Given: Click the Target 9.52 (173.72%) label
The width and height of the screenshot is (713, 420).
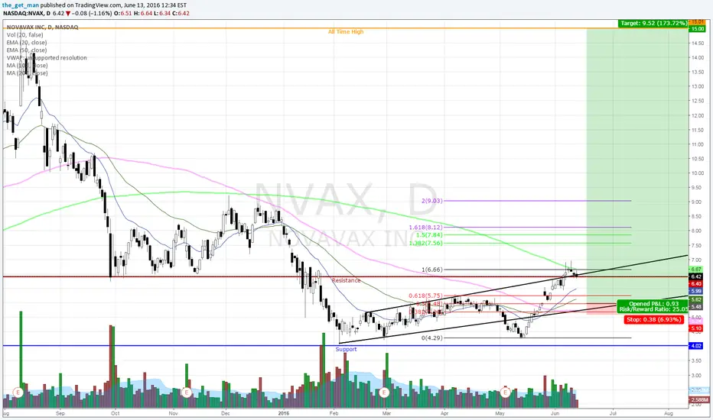Looking at the screenshot, I should coord(653,23).
